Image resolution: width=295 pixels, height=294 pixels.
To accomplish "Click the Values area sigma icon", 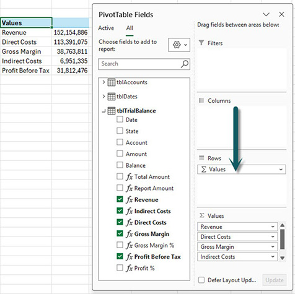I will click(x=202, y=215).
